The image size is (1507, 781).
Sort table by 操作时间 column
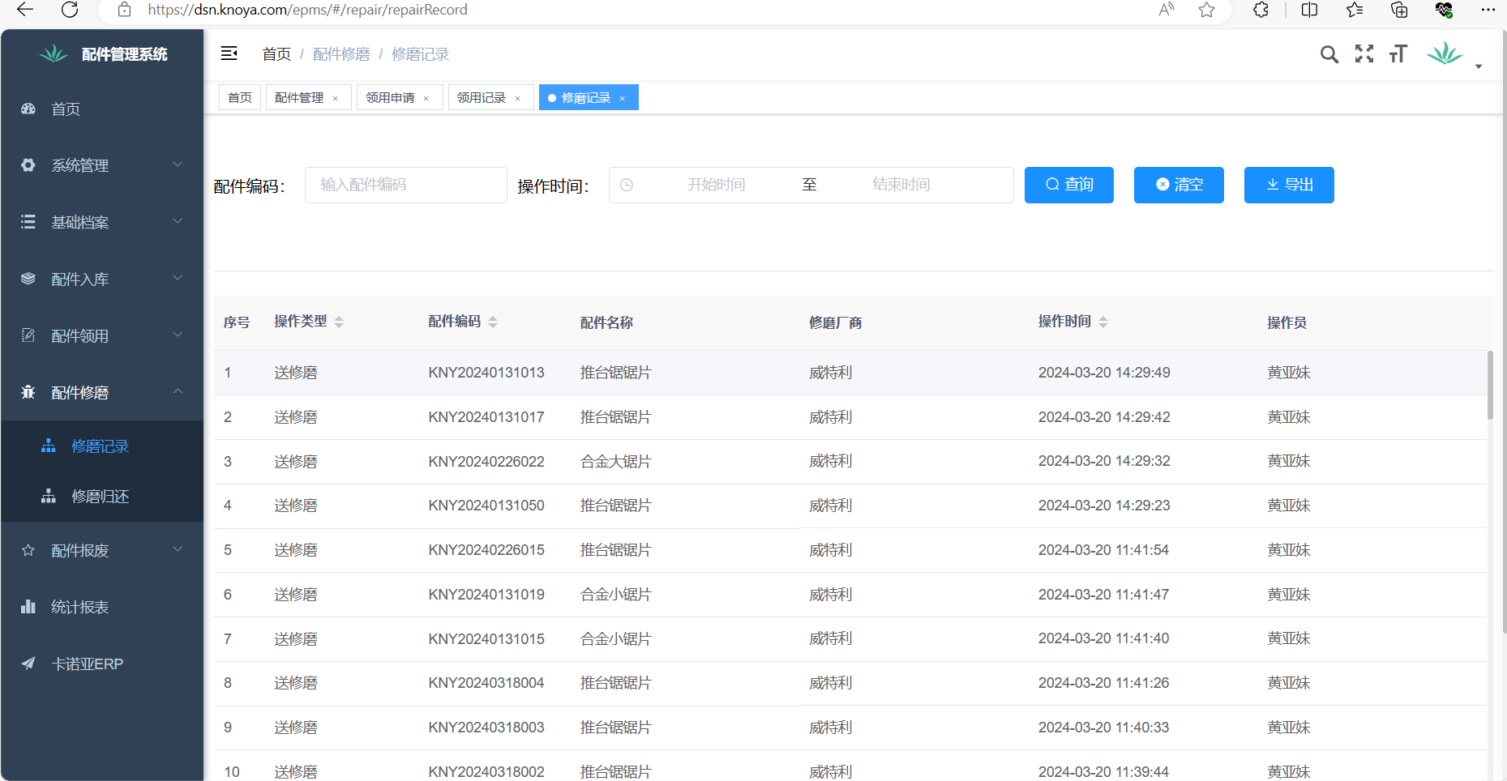(1103, 322)
